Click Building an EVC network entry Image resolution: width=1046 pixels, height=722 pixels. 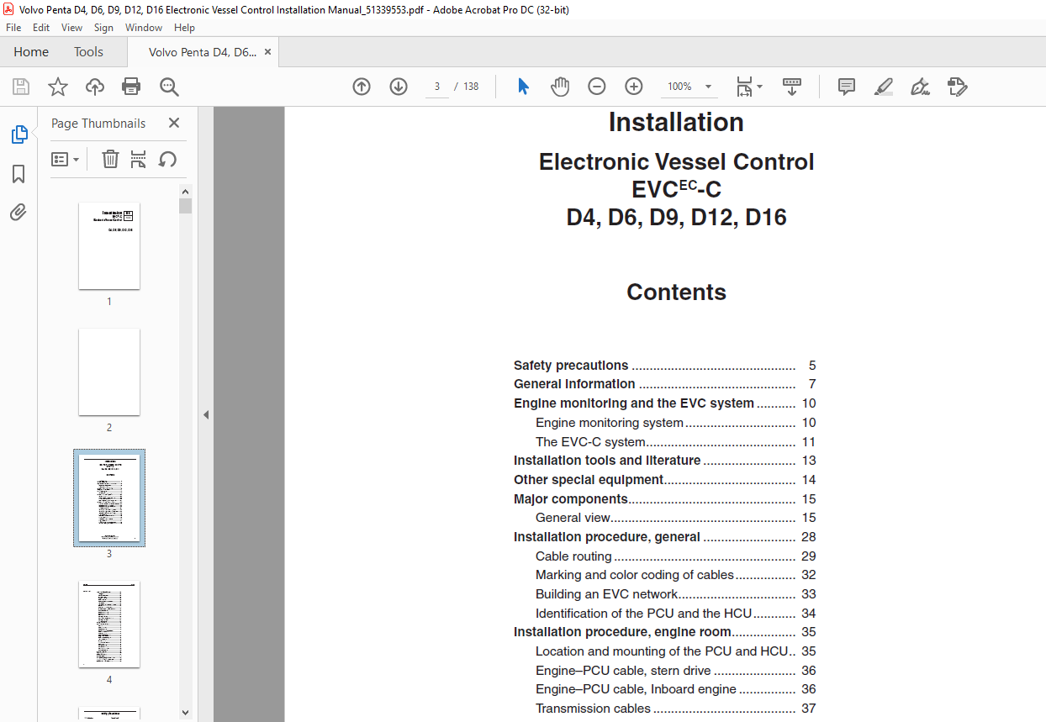675,594
